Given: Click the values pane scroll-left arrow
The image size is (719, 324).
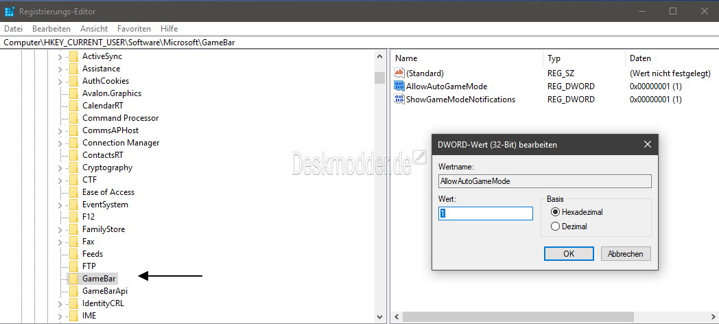Looking at the screenshot, I should [396, 316].
